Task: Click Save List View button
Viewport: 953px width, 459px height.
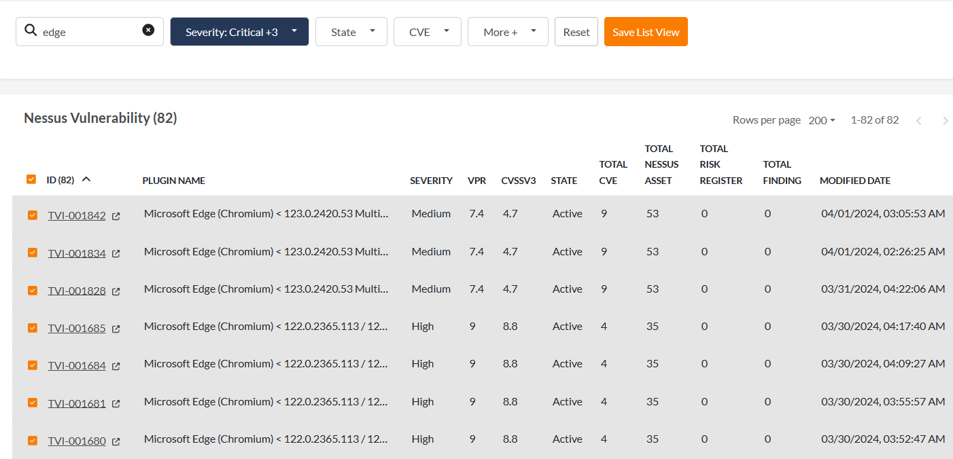Action: 646,32
